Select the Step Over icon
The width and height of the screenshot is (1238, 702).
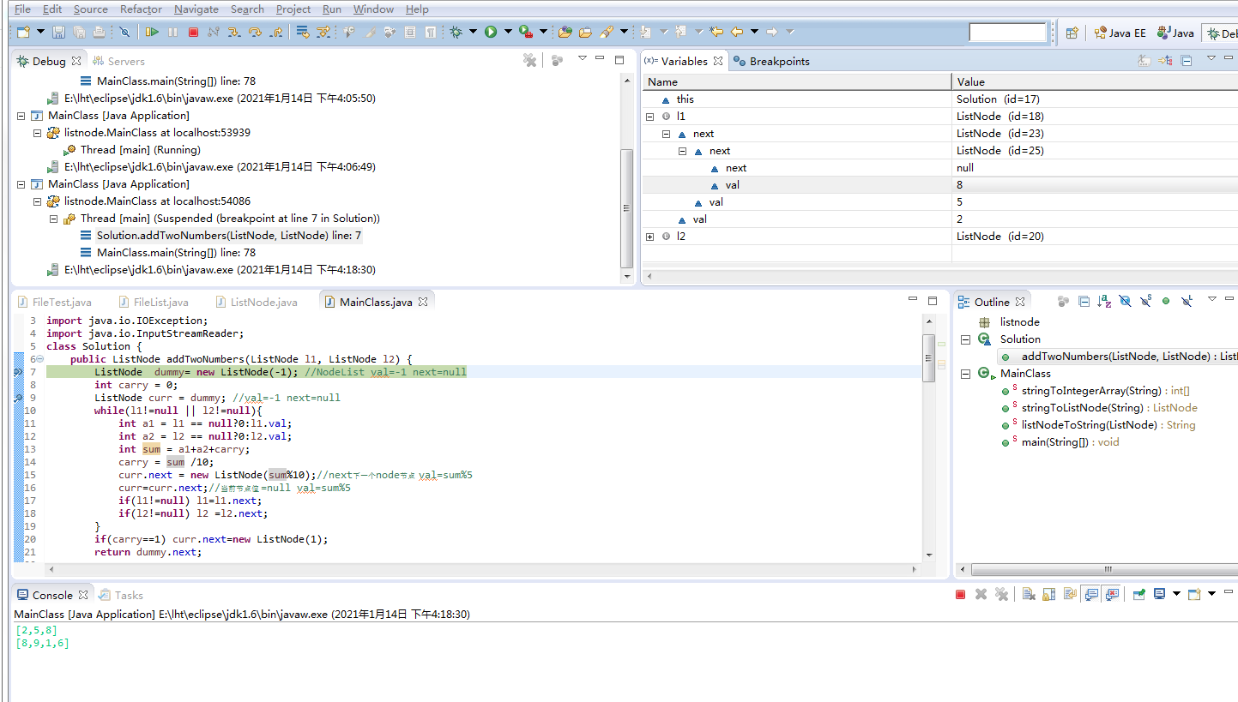[257, 32]
